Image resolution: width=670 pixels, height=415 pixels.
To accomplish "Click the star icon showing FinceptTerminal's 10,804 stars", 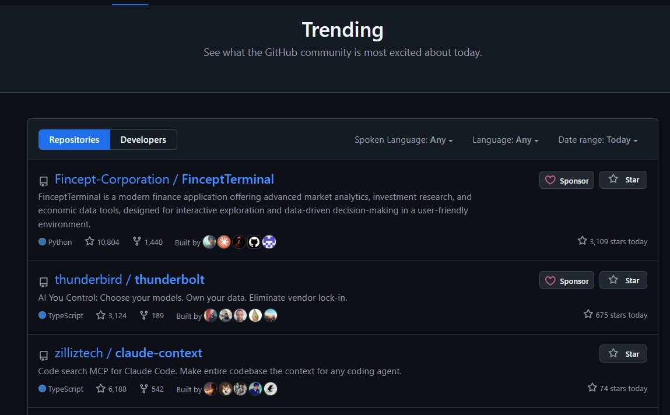I will click(x=89, y=241).
